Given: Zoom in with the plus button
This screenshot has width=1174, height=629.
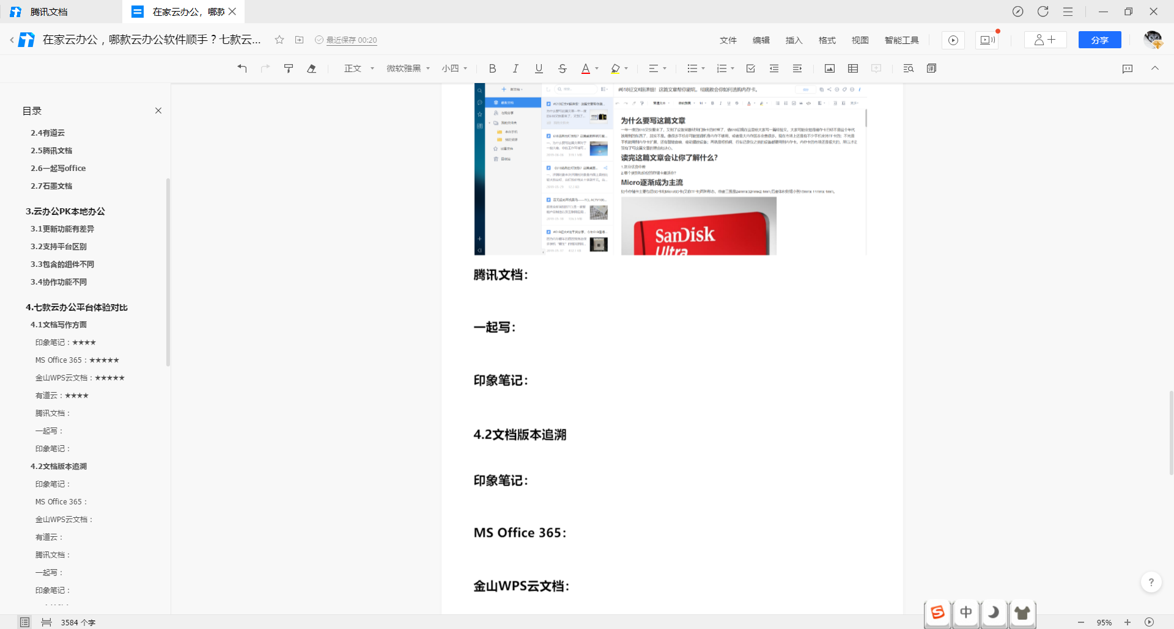Looking at the screenshot, I should pos(1128,622).
